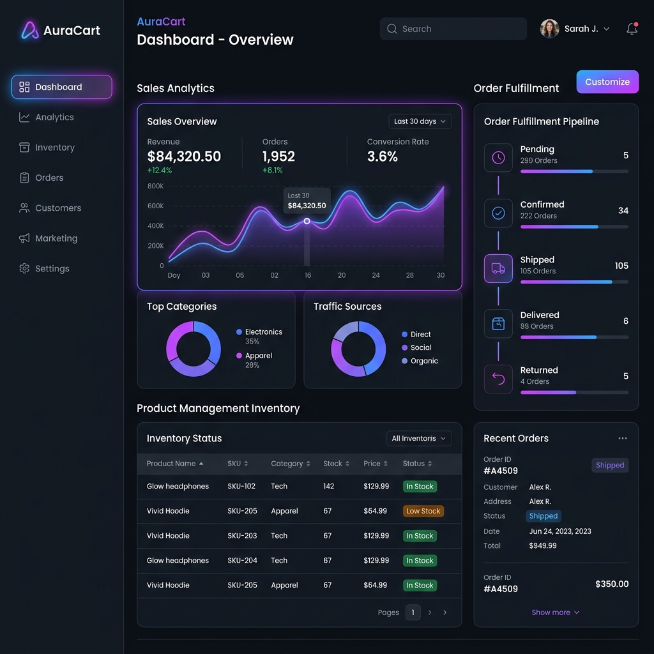Click chart data point at day 16
Viewport: 654px width, 654px height.
click(307, 221)
